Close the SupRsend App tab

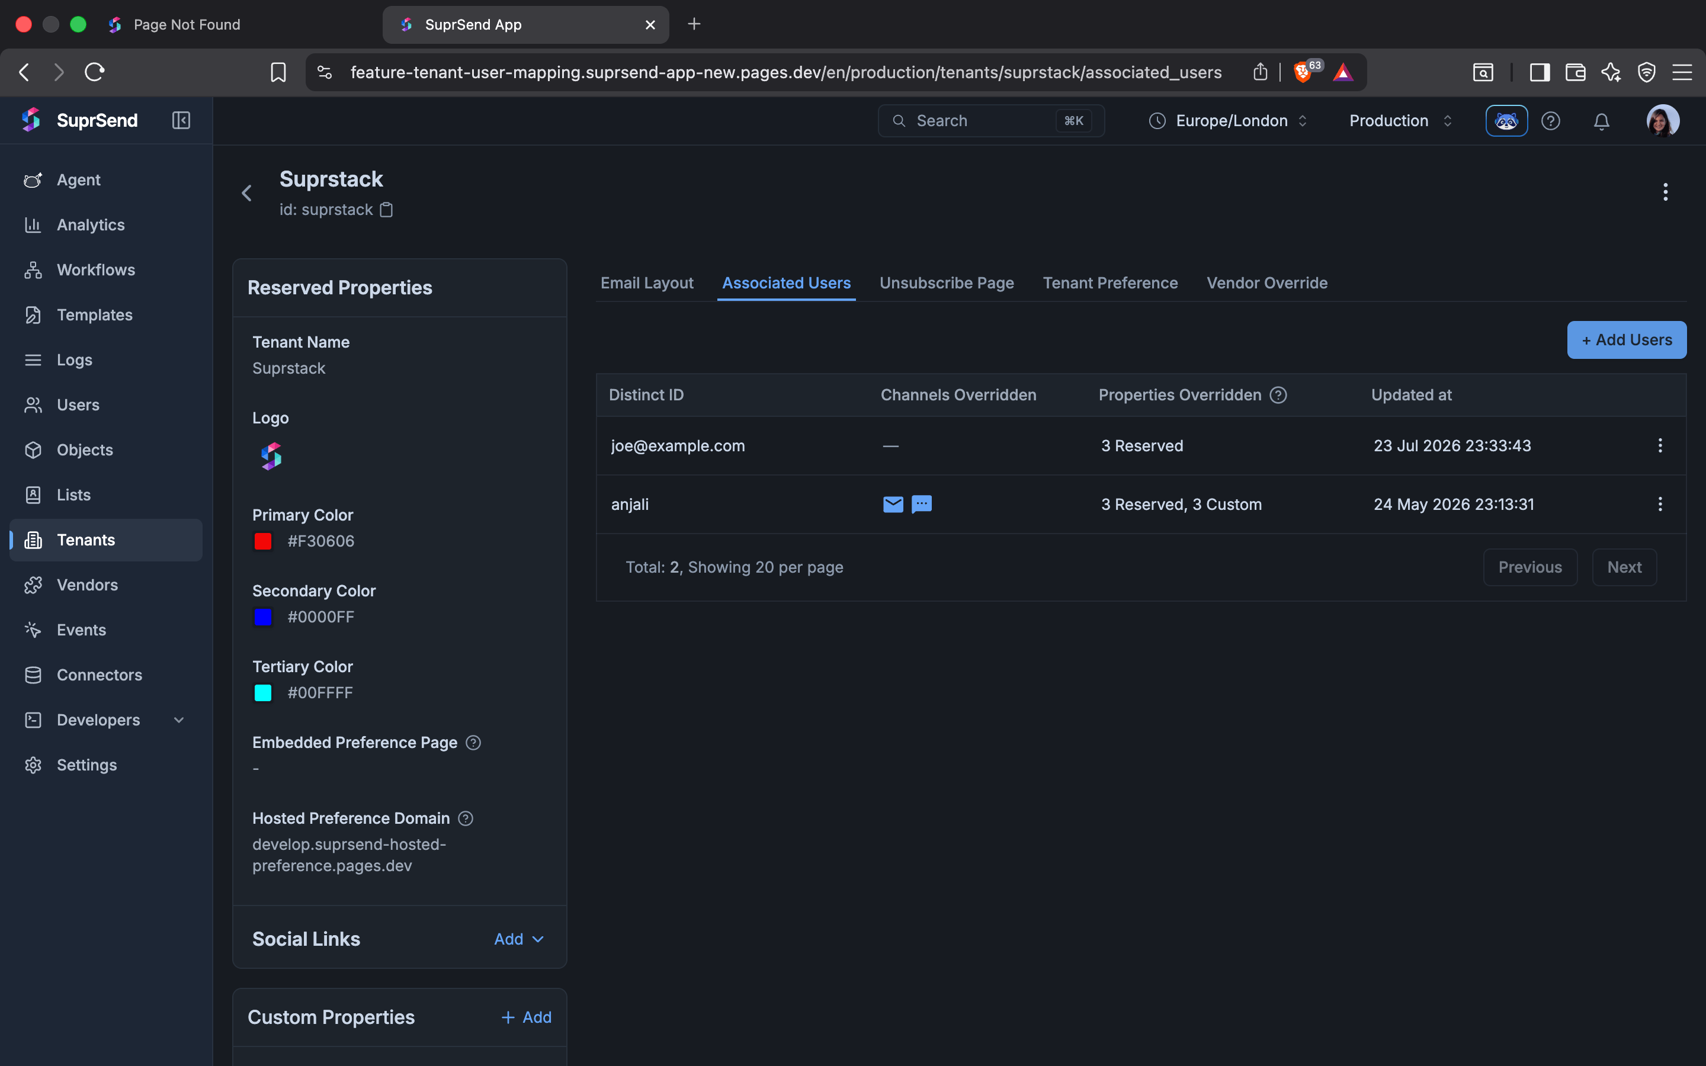click(x=650, y=25)
